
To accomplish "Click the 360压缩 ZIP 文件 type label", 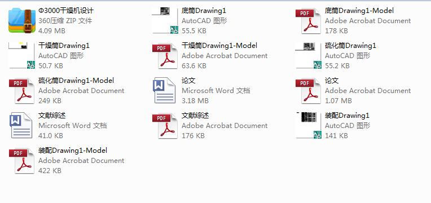I will [65, 21].
